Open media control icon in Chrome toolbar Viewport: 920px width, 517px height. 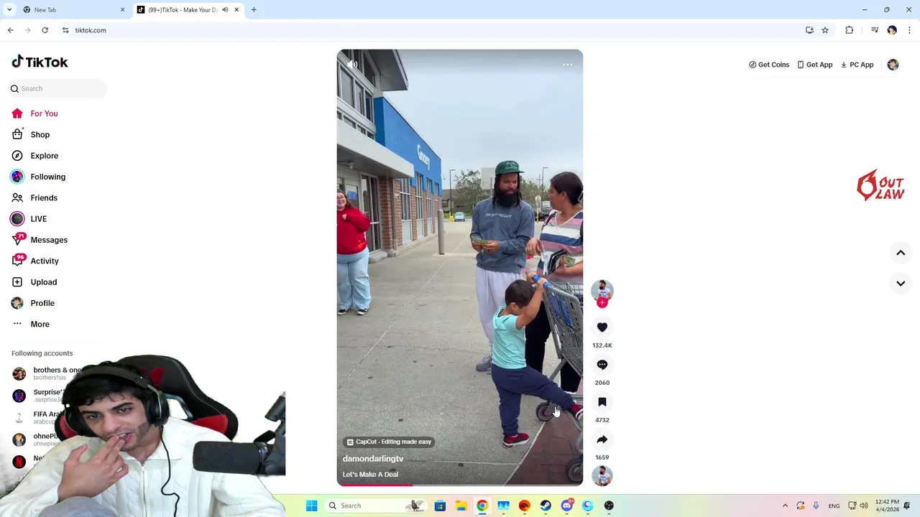point(875,30)
